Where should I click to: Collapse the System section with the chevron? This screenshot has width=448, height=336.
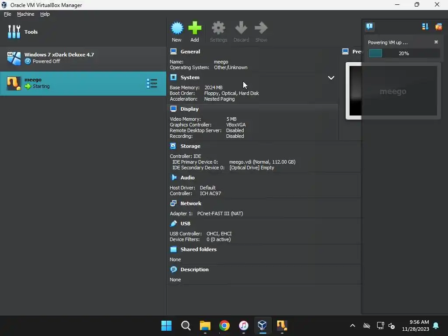[331, 78]
